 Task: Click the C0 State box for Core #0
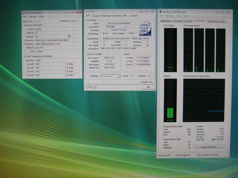72,64
